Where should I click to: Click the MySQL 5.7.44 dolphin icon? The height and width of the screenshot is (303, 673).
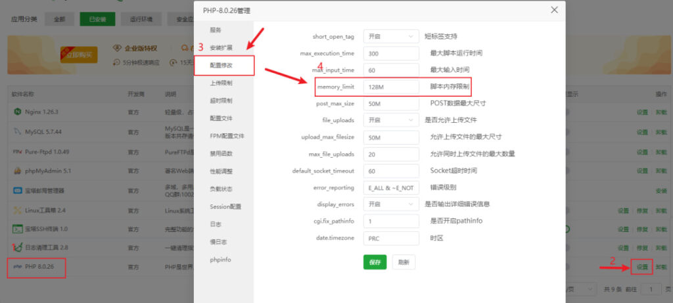[x=17, y=131]
